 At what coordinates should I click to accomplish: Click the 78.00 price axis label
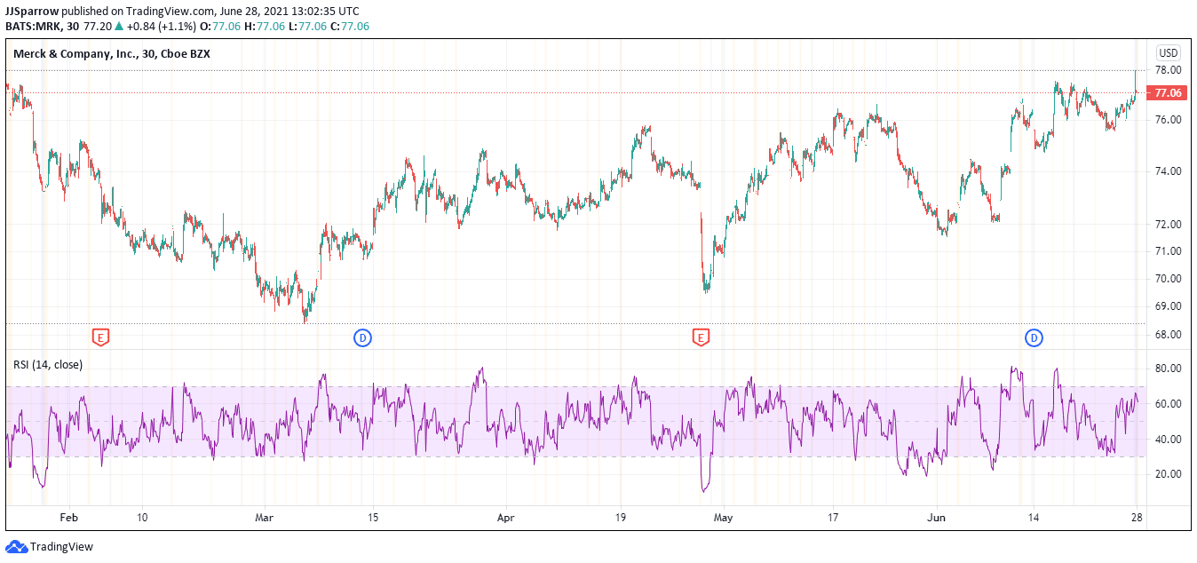[x=1168, y=70]
